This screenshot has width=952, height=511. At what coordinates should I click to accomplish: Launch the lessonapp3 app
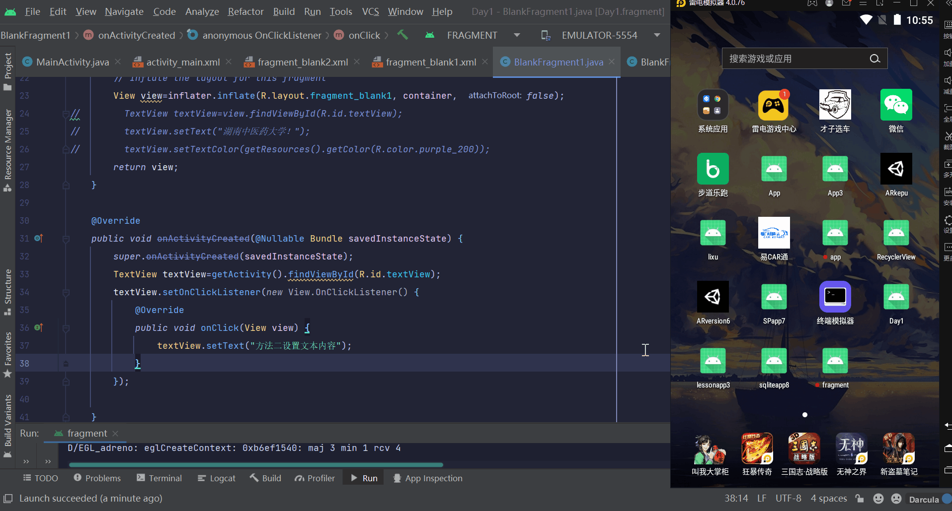click(713, 361)
